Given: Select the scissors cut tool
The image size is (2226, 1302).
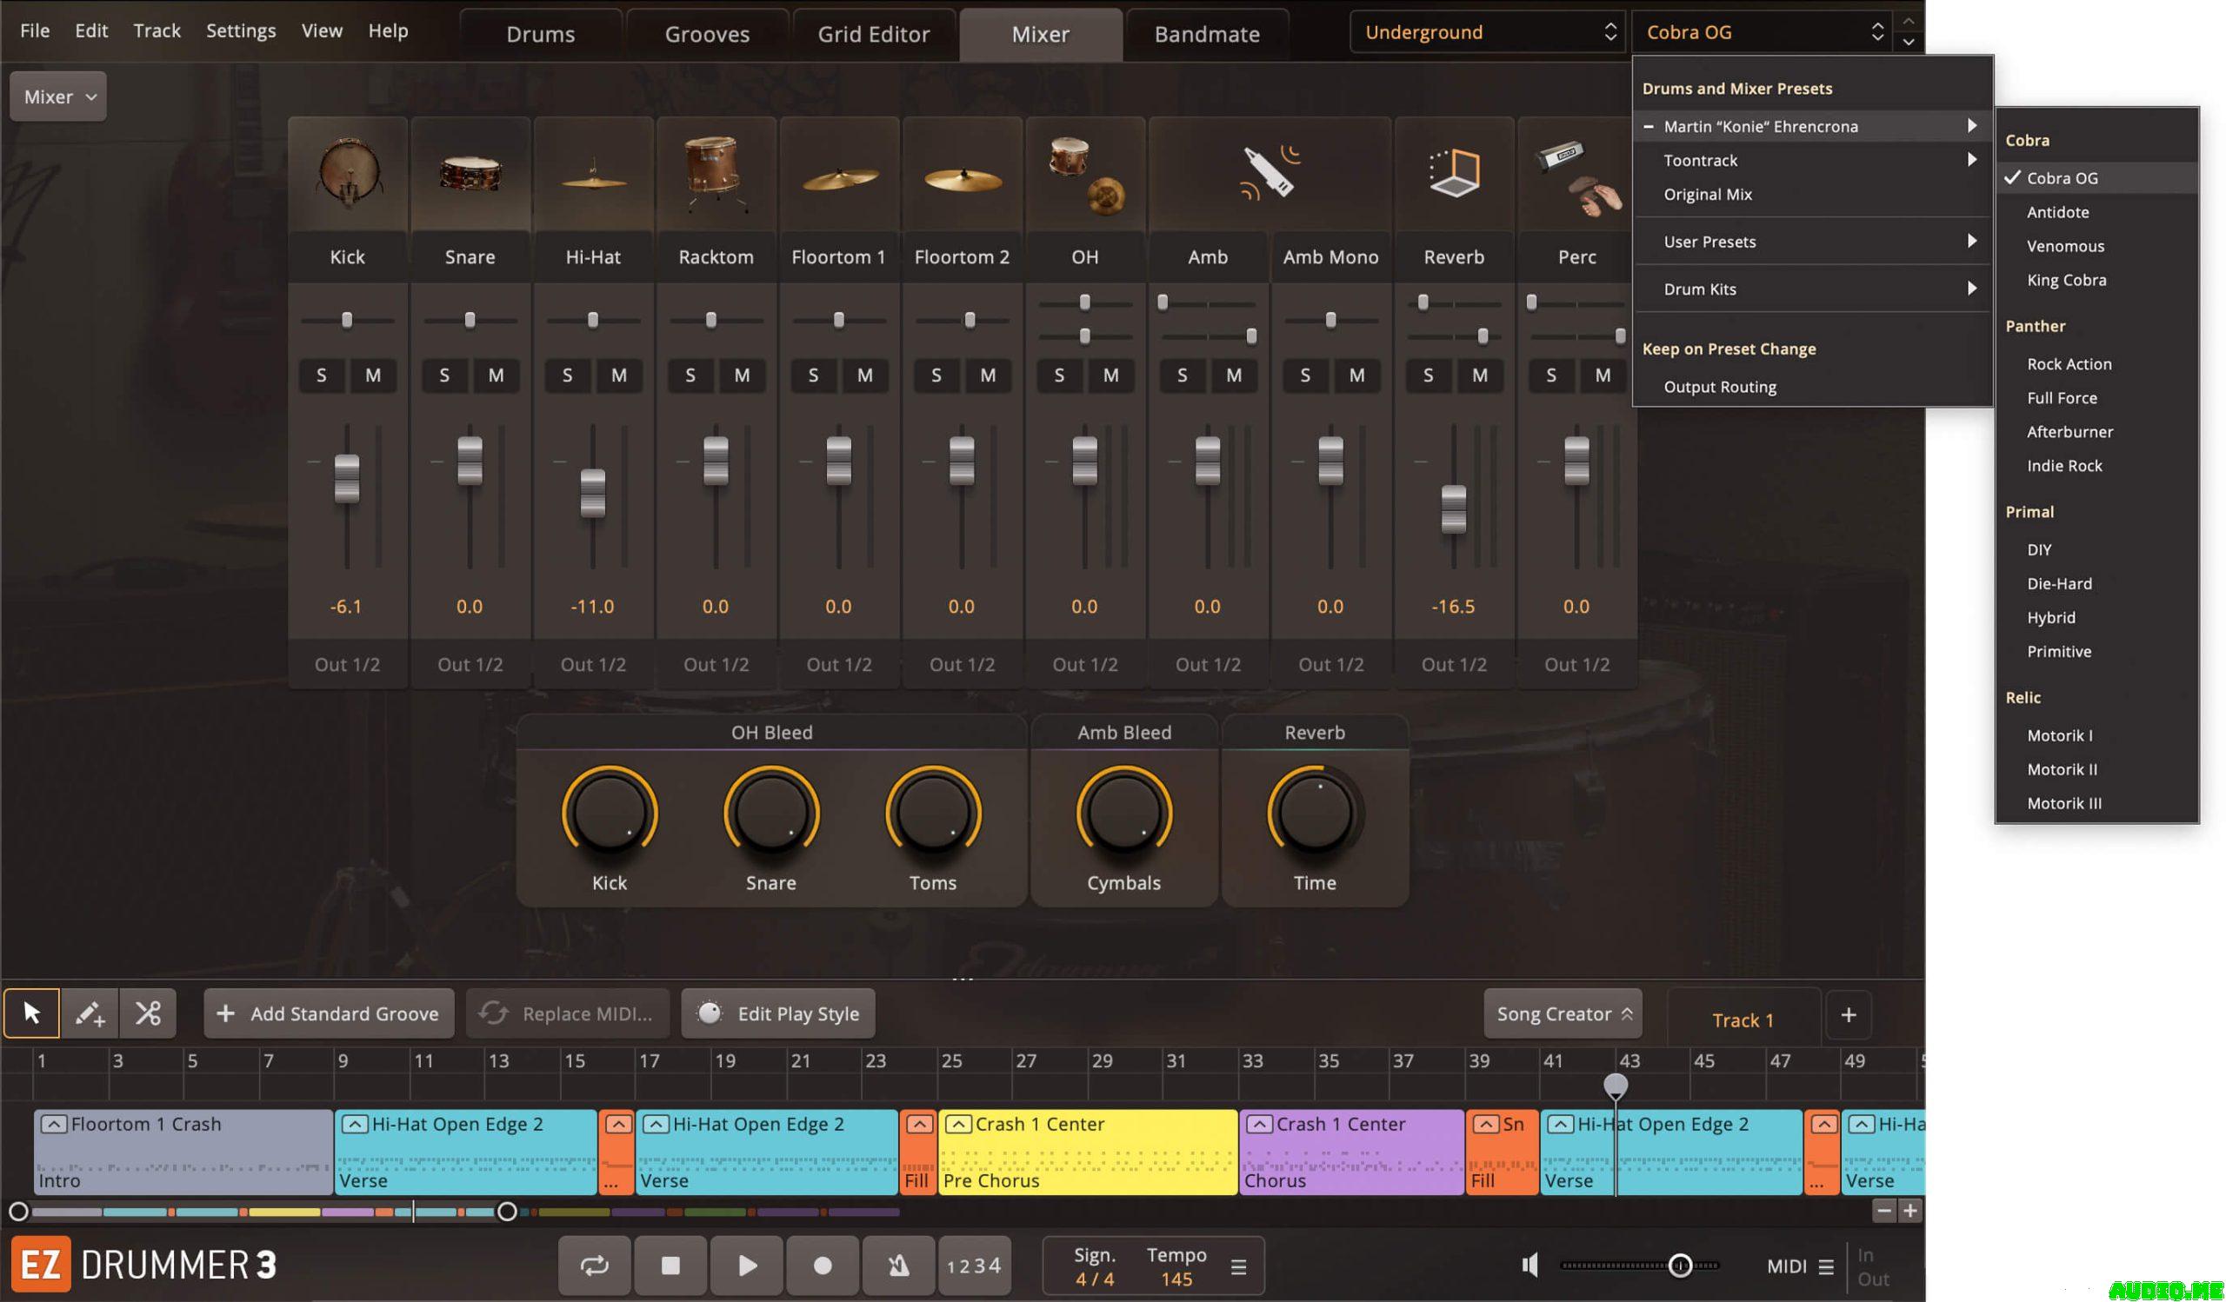Looking at the screenshot, I should coord(148,1013).
